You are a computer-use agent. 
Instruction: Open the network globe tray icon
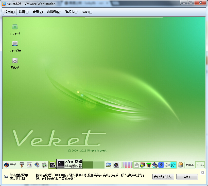[x=155, y=165]
